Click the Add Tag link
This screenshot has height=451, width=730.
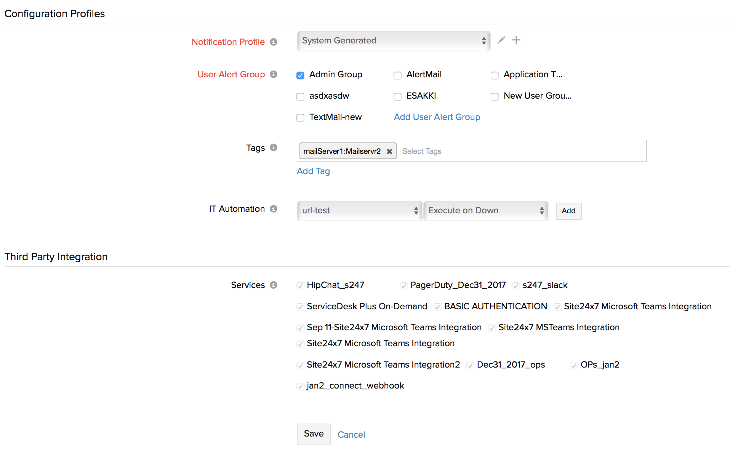coord(313,171)
